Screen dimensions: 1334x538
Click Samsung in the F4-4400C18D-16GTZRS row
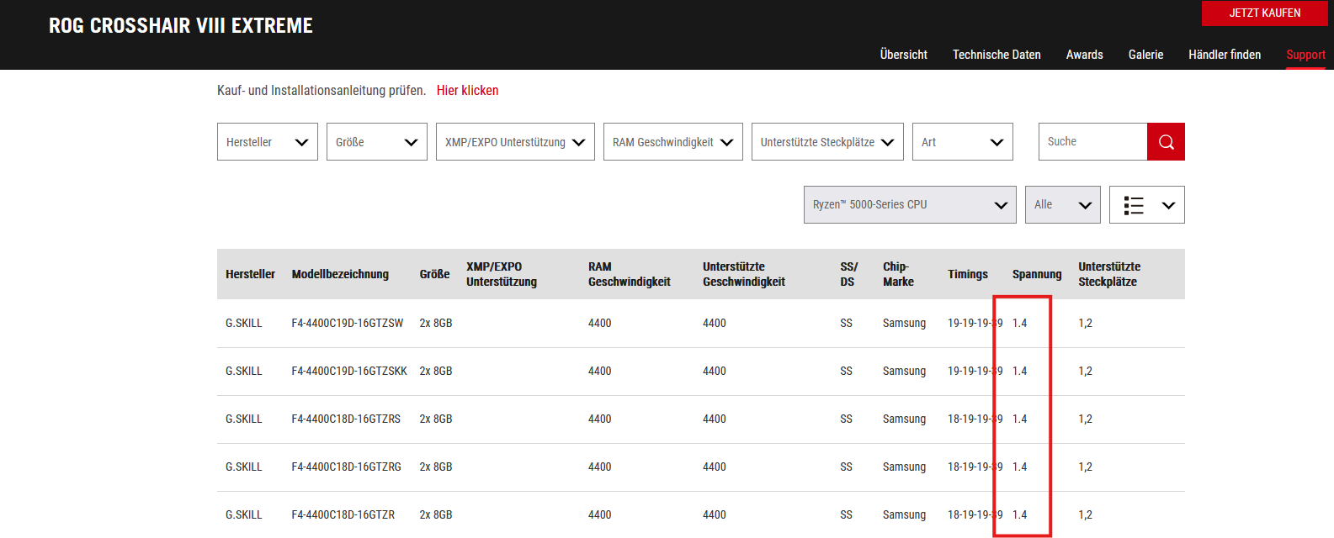click(x=904, y=419)
